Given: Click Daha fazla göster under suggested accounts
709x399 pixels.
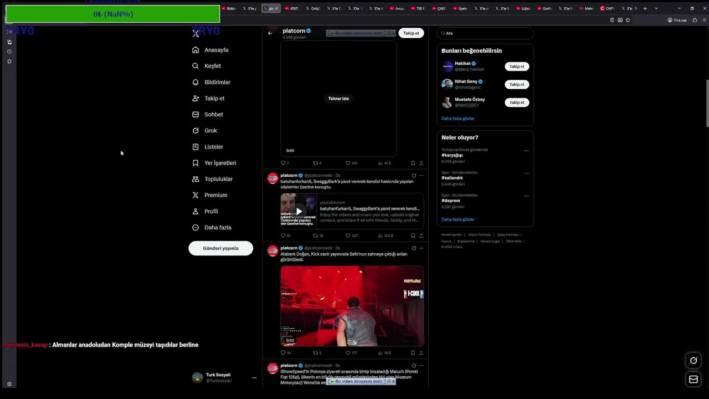Looking at the screenshot, I should tap(458, 119).
